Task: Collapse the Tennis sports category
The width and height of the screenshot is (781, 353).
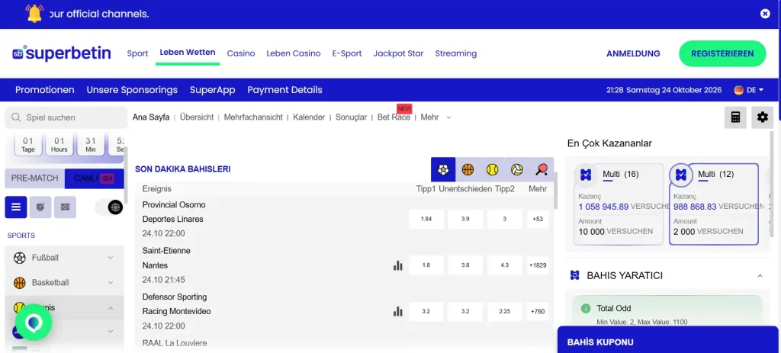Action: click(111, 308)
